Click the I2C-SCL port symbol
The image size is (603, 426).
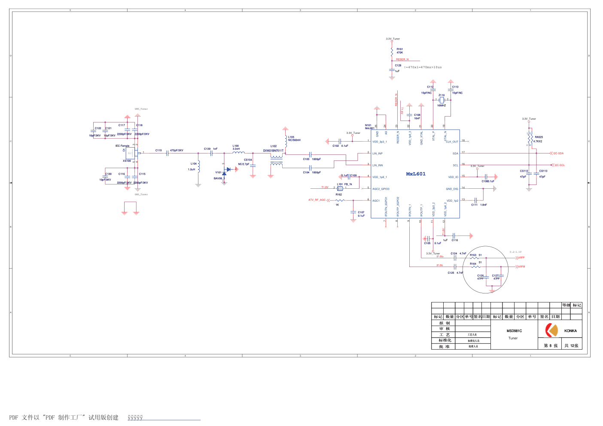(x=557, y=165)
